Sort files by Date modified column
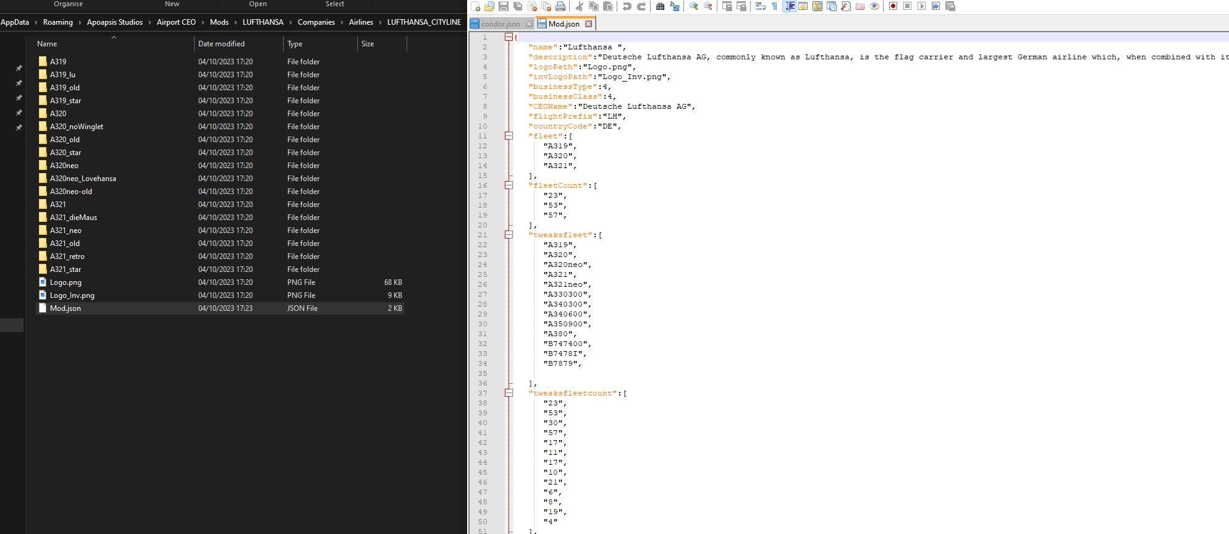The width and height of the screenshot is (1229, 534). [239, 44]
